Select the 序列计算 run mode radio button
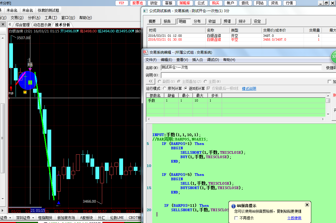This screenshot has width=336, height=223. (164, 88)
